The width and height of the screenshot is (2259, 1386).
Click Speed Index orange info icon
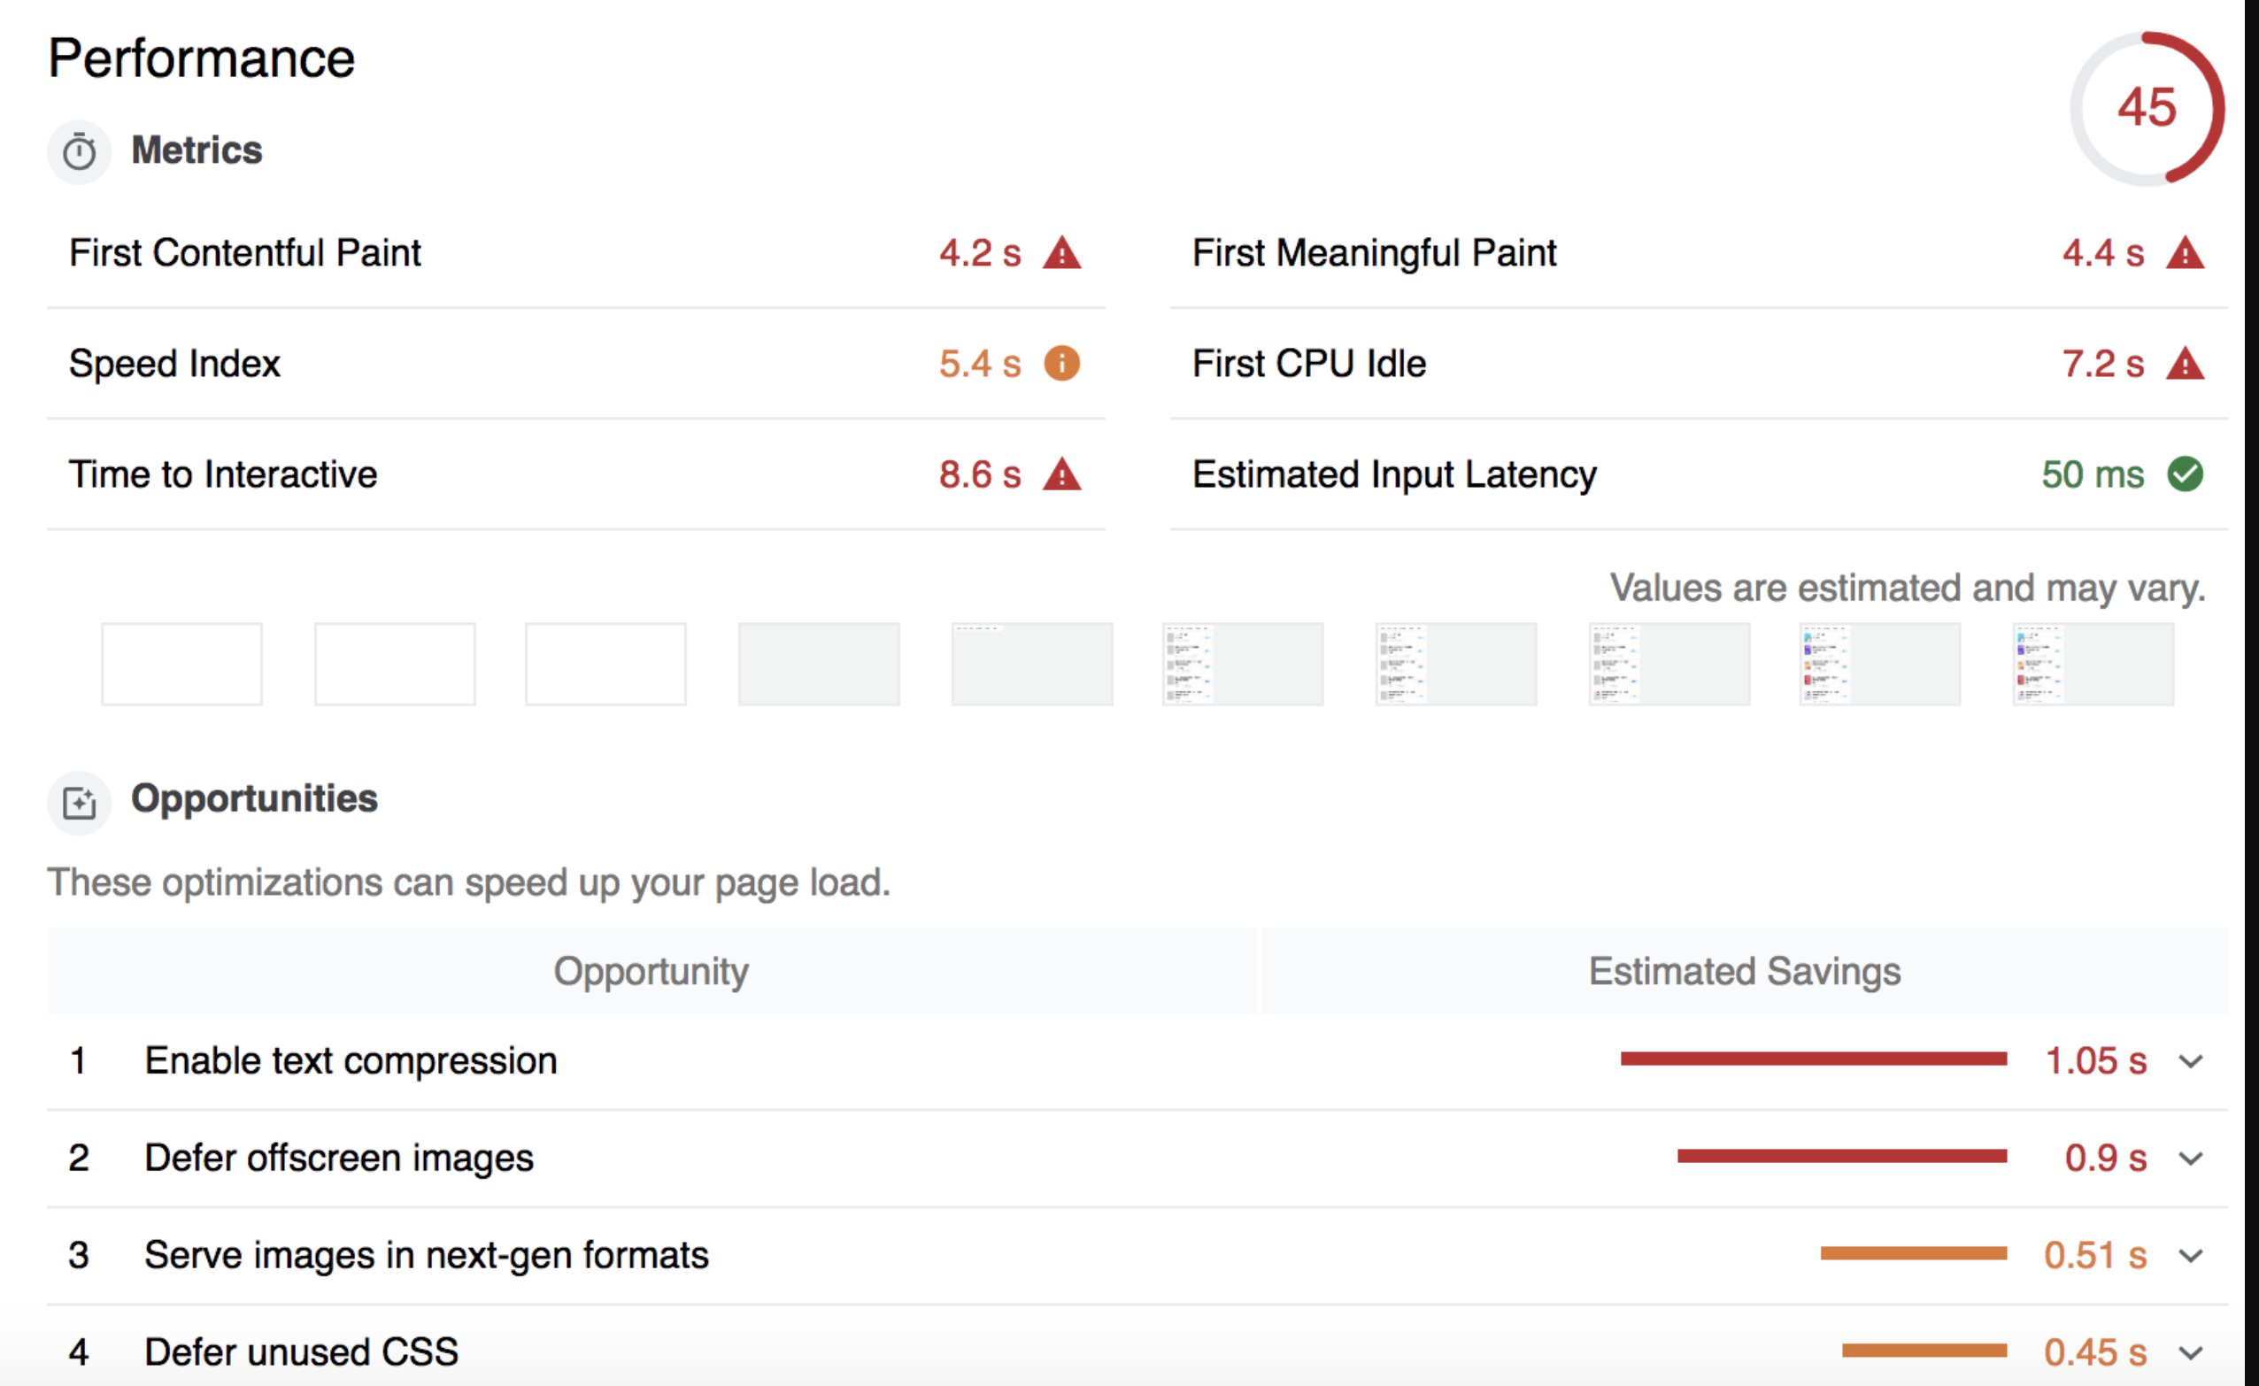pyautogui.click(x=1061, y=363)
